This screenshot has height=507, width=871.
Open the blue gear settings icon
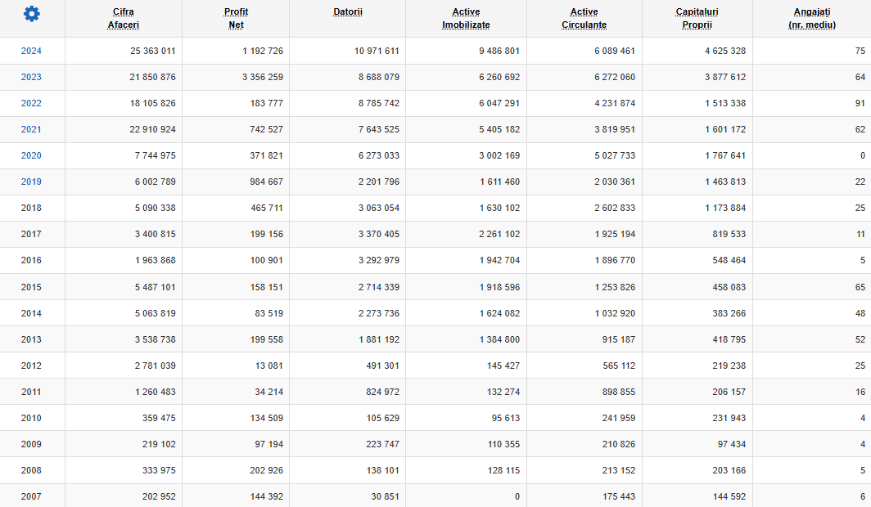(x=32, y=14)
